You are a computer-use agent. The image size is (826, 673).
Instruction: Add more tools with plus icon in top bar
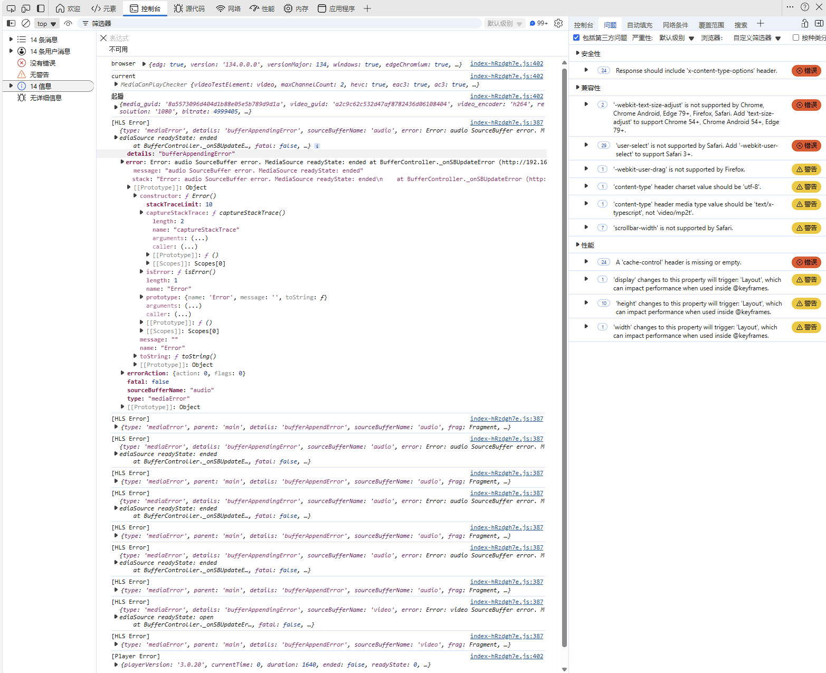pos(367,8)
